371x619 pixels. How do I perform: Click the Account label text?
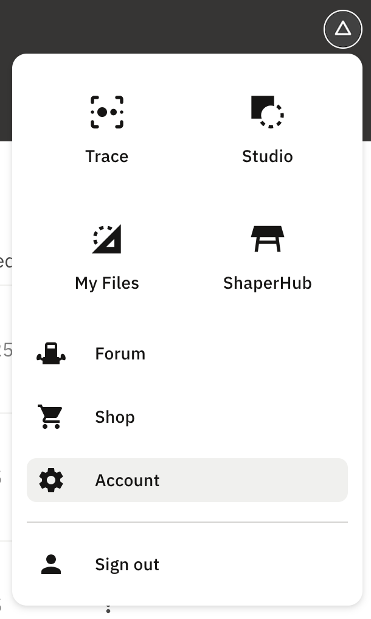tap(127, 480)
